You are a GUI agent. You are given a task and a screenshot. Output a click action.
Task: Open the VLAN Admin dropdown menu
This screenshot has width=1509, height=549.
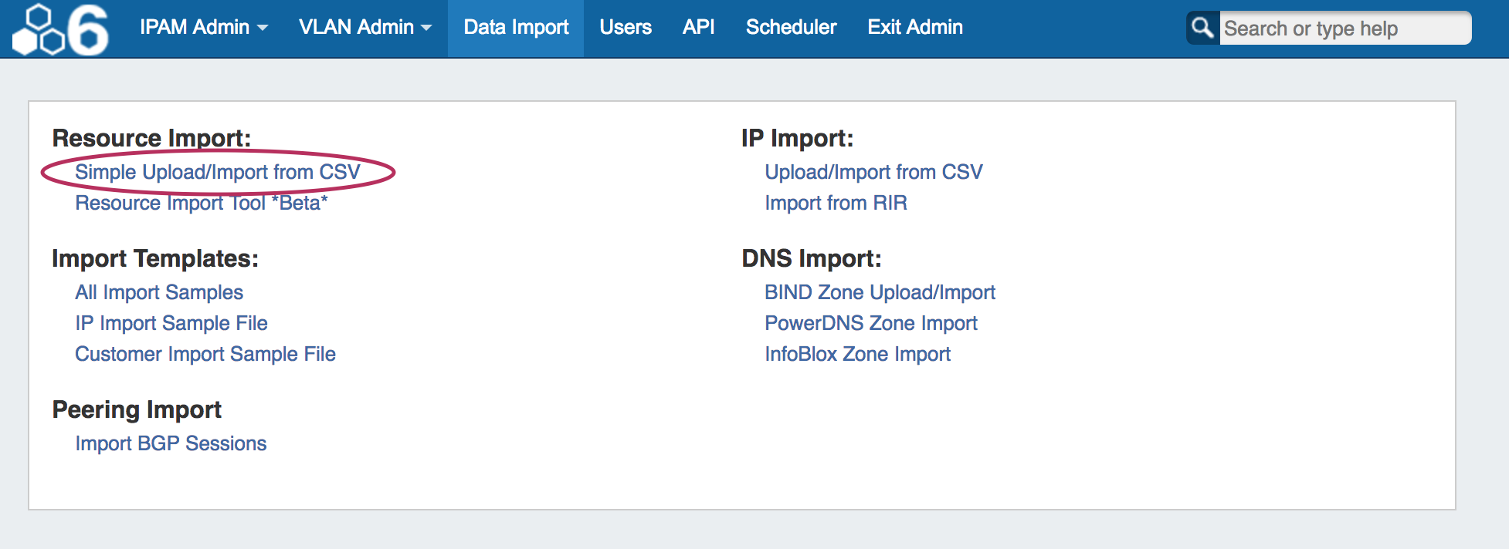tap(365, 28)
